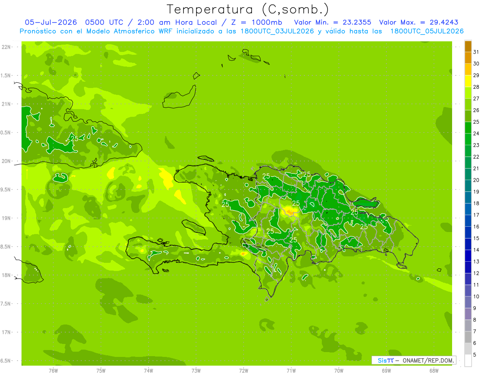Click the ONAMET/REP.DOM. attribution label
This screenshot has width=487, height=376.
point(427,360)
